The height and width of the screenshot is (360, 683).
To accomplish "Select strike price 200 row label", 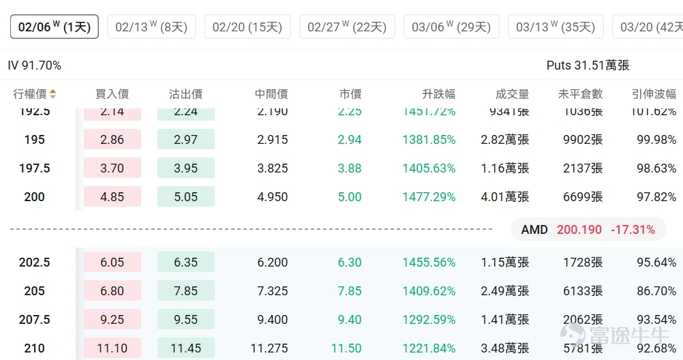I will [x=34, y=196].
